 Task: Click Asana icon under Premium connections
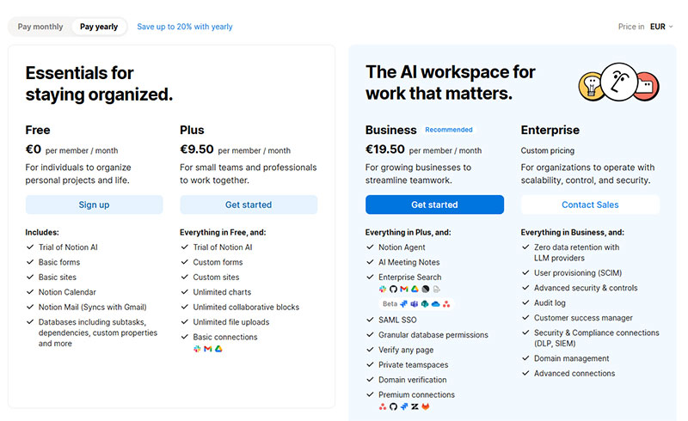pyautogui.click(x=383, y=407)
